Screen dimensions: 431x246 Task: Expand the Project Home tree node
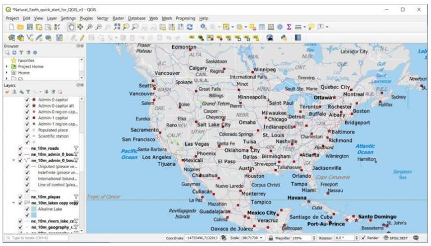tap(7, 67)
